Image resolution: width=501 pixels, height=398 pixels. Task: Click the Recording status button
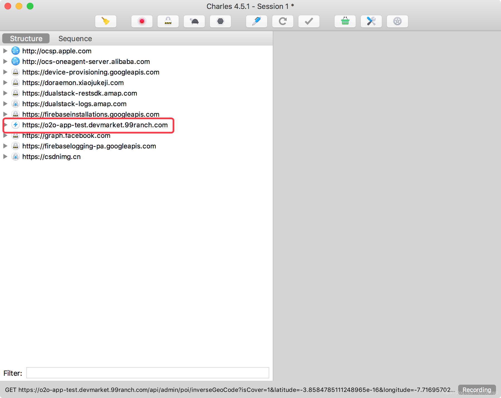coord(477,390)
